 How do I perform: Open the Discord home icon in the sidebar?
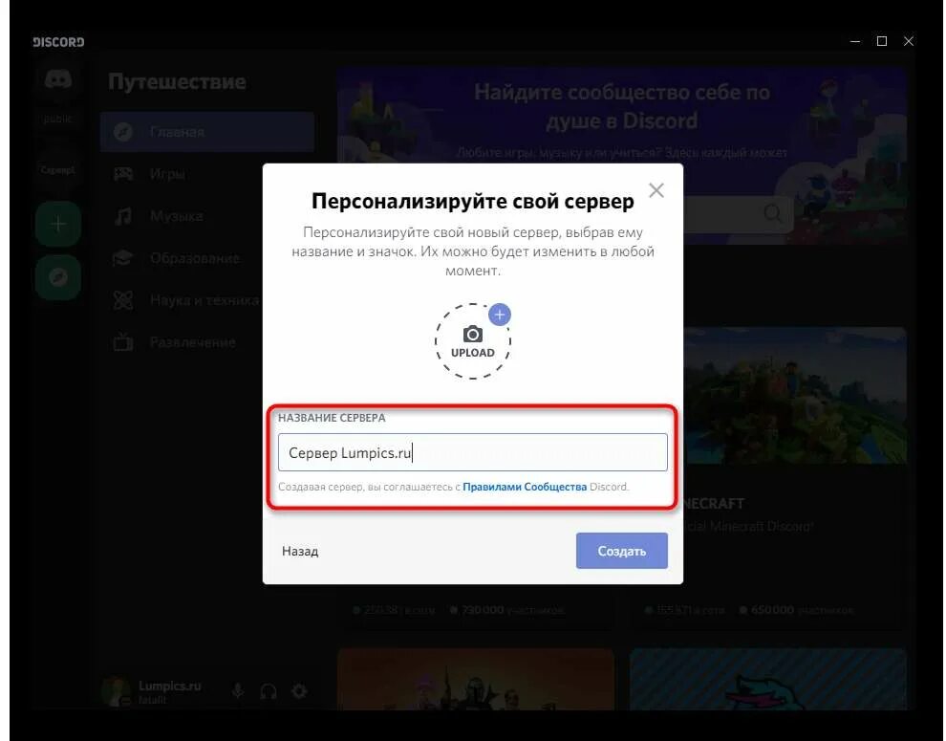point(58,79)
